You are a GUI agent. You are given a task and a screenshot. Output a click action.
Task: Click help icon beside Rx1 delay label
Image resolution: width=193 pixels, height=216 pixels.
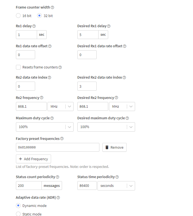pyautogui.click(x=34, y=26)
